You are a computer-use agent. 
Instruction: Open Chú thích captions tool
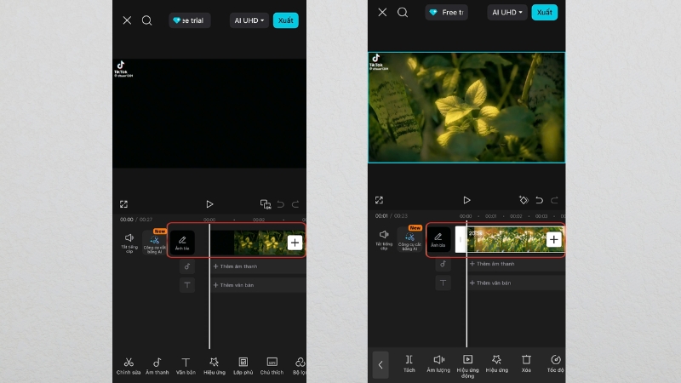pyautogui.click(x=272, y=366)
